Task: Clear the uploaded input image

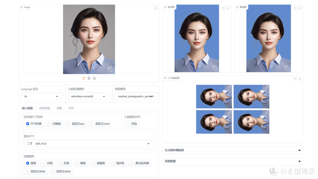Action: pyautogui.click(x=155, y=8)
